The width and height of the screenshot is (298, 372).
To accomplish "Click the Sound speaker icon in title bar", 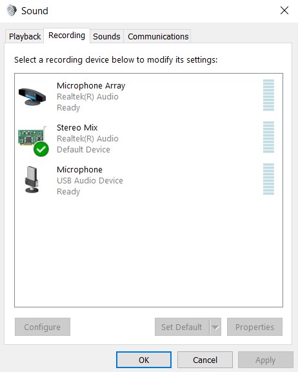I will click(x=12, y=11).
